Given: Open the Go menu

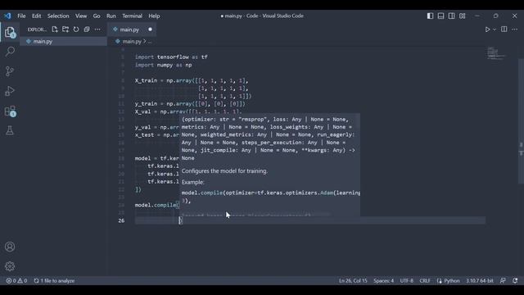Looking at the screenshot, I should coord(97,16).
